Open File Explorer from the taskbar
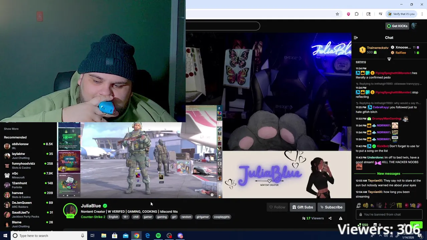This screenshot has width=427, height=240. [x=104, y=236]
